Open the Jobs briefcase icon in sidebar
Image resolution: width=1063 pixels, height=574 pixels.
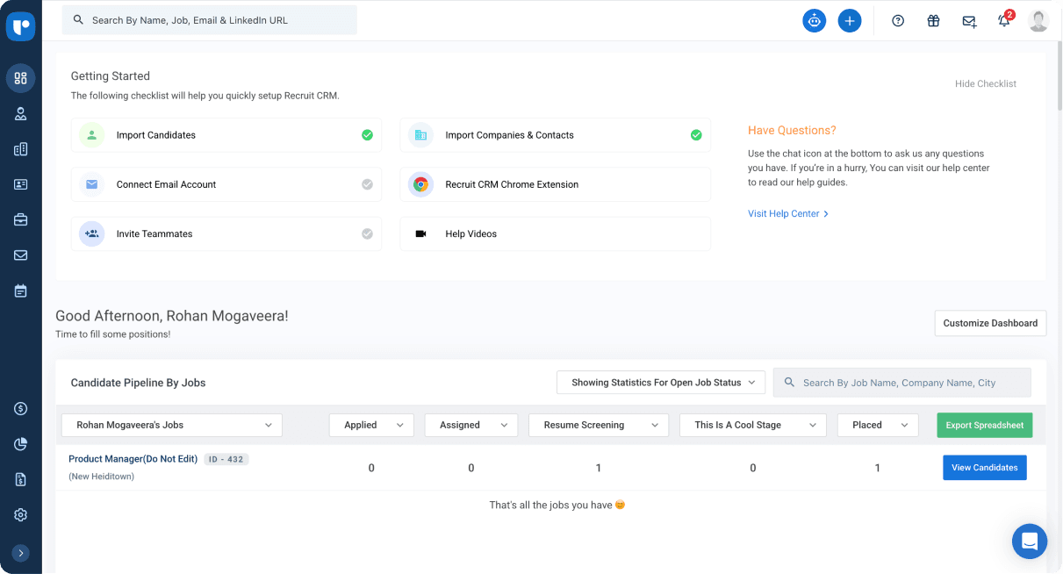(20, 220)
